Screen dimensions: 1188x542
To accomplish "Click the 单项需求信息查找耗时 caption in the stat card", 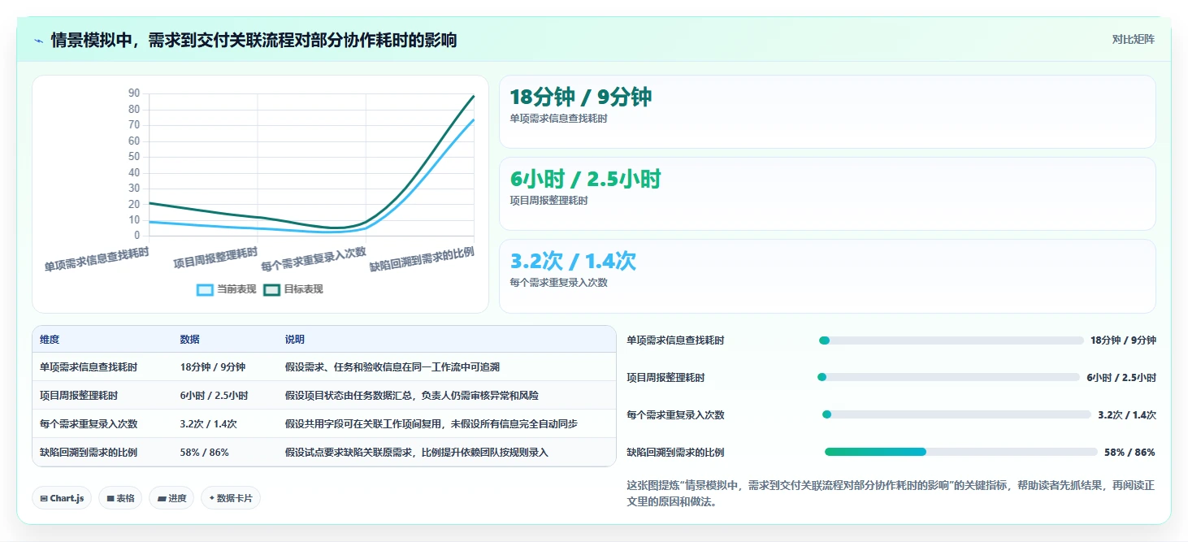I will point(558,119).
